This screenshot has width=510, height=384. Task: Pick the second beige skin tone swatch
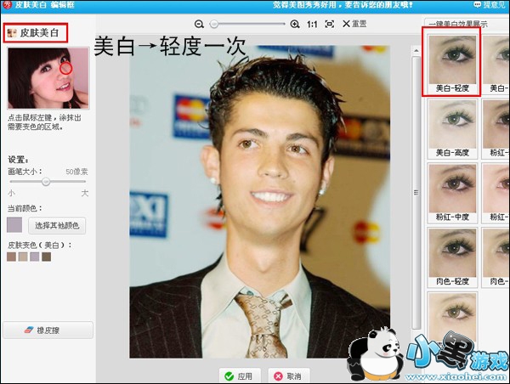pos(23,257)
